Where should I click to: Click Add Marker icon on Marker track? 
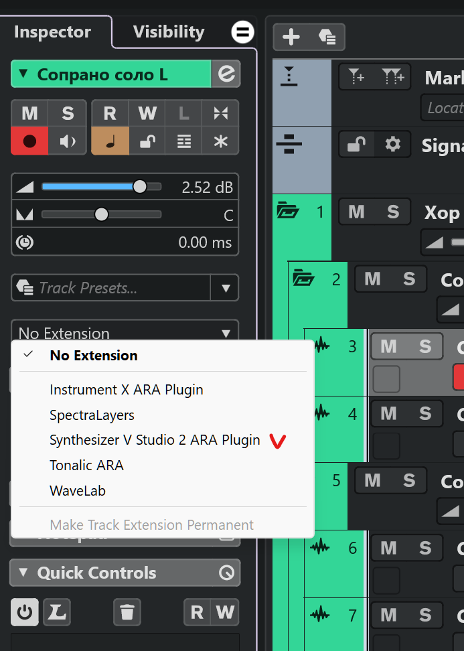click(356, 76)
